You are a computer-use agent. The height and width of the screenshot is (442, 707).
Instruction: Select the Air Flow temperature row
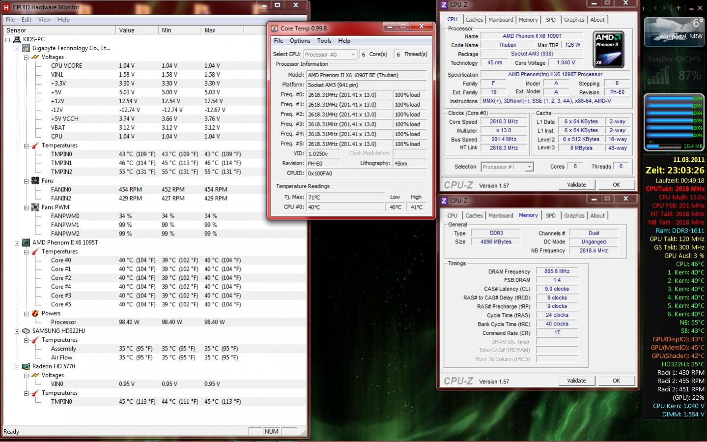[x=154, y=358]
